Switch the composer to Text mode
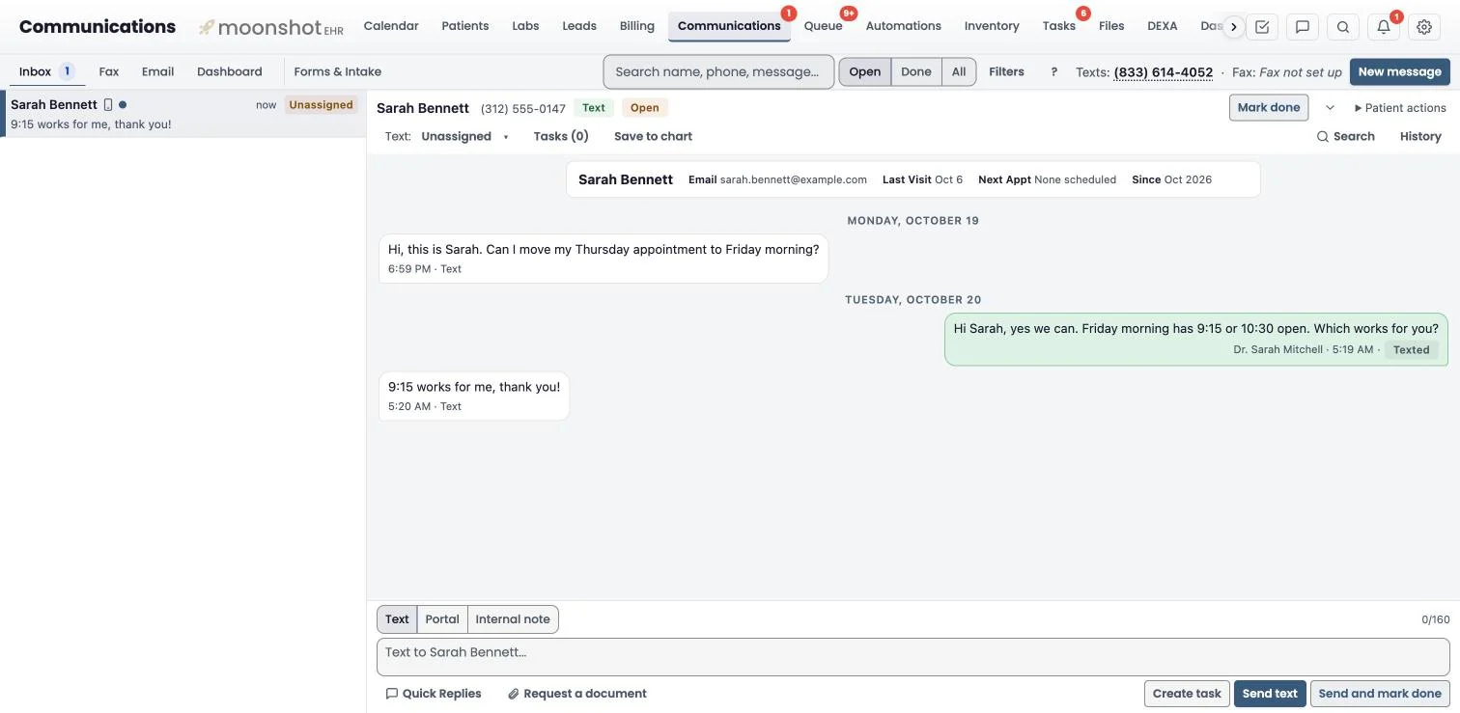 tap(397, 619)
